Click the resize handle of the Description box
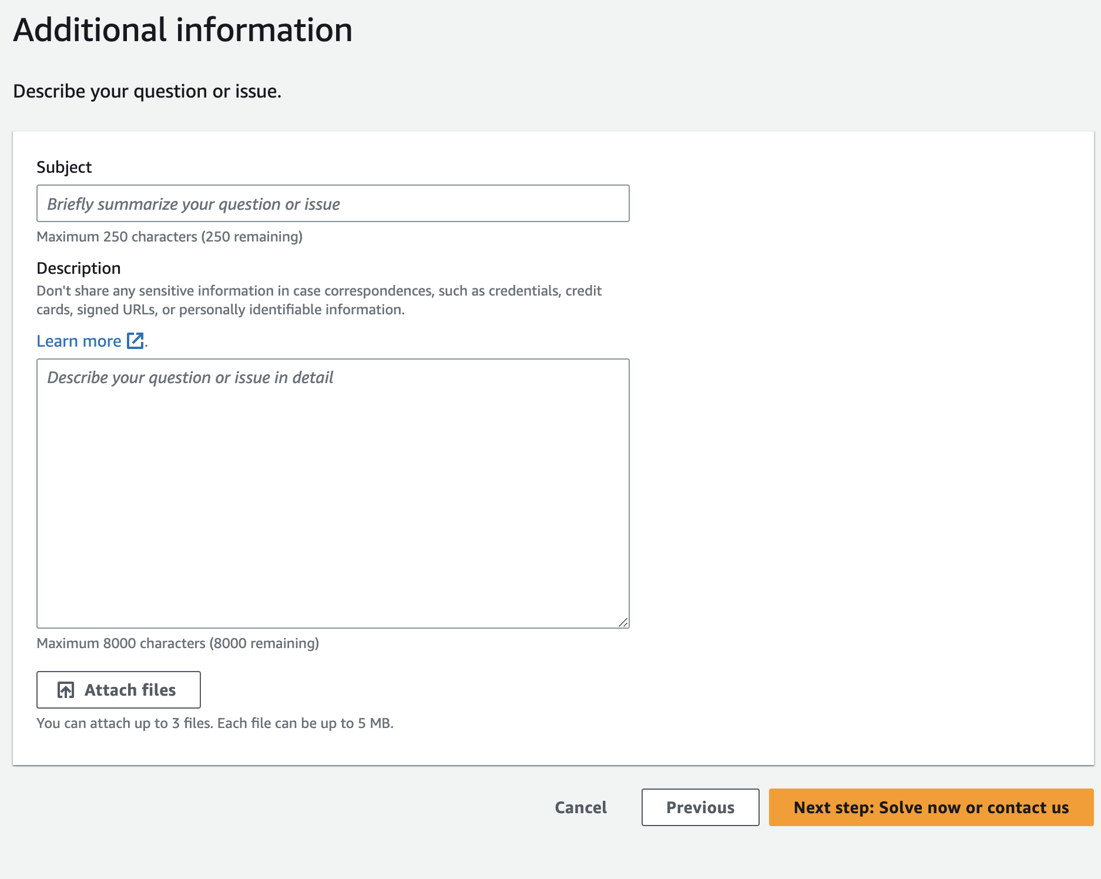 click(x=623, y=622)
